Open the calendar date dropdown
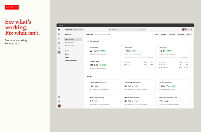 189,34
